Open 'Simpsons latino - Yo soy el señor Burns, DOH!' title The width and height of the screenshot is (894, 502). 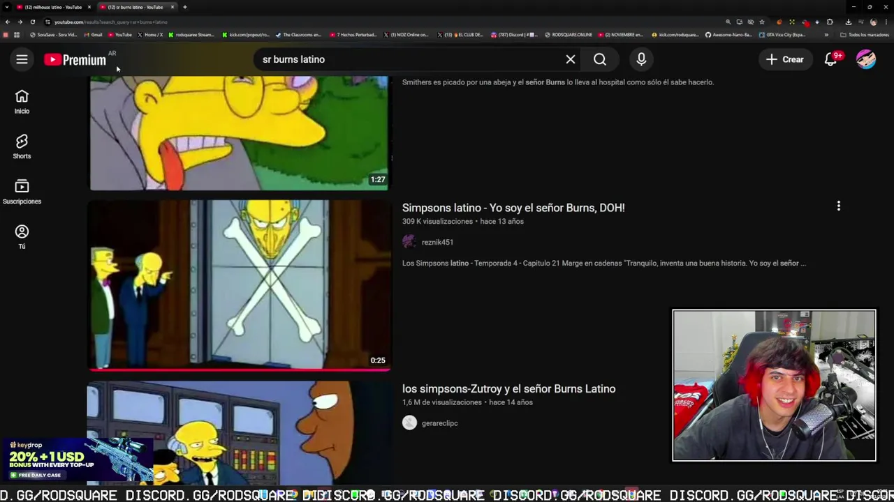coord(513,208)
